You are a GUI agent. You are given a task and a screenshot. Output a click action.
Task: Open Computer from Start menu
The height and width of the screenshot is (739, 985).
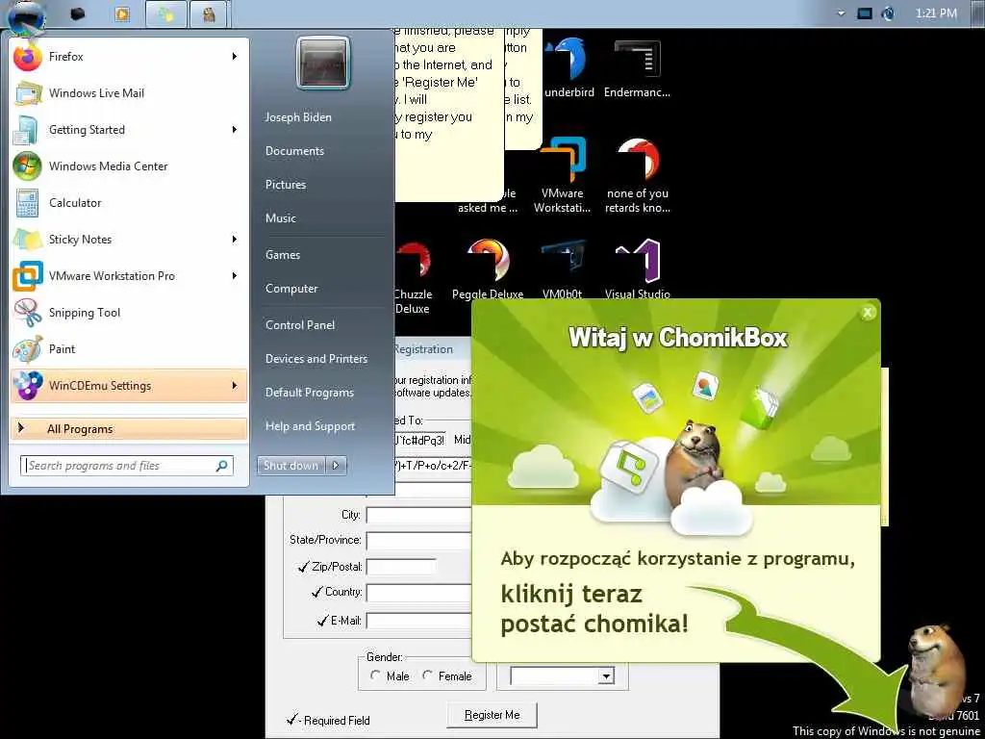point(291,289)
